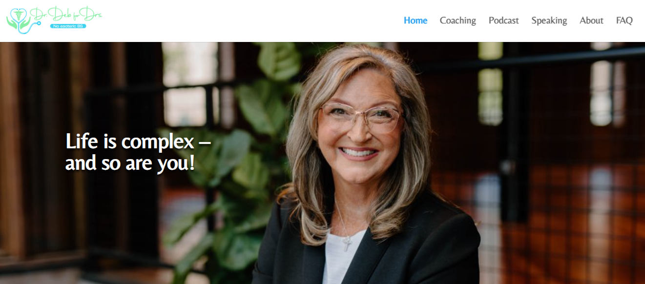Screen dimensions: 645x284
Task: Click the woman's glasses in the photo
Action: [360, 117]
